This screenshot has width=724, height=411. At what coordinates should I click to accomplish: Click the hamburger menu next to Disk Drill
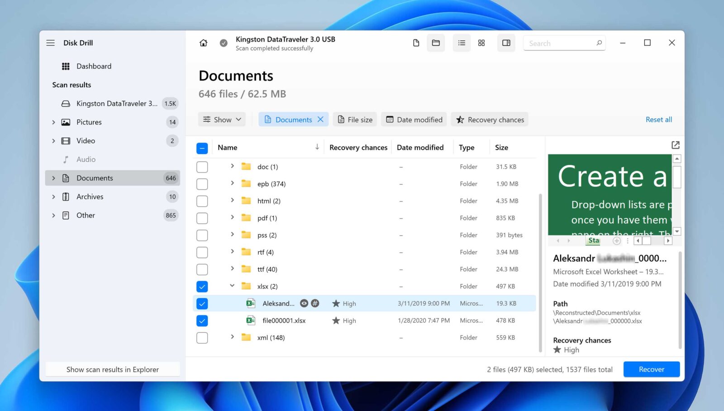pos(51,43)
